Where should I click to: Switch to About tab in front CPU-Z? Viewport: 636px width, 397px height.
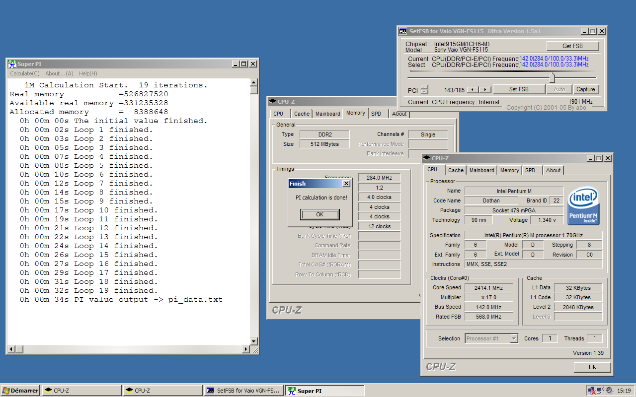tap(554, 170)
